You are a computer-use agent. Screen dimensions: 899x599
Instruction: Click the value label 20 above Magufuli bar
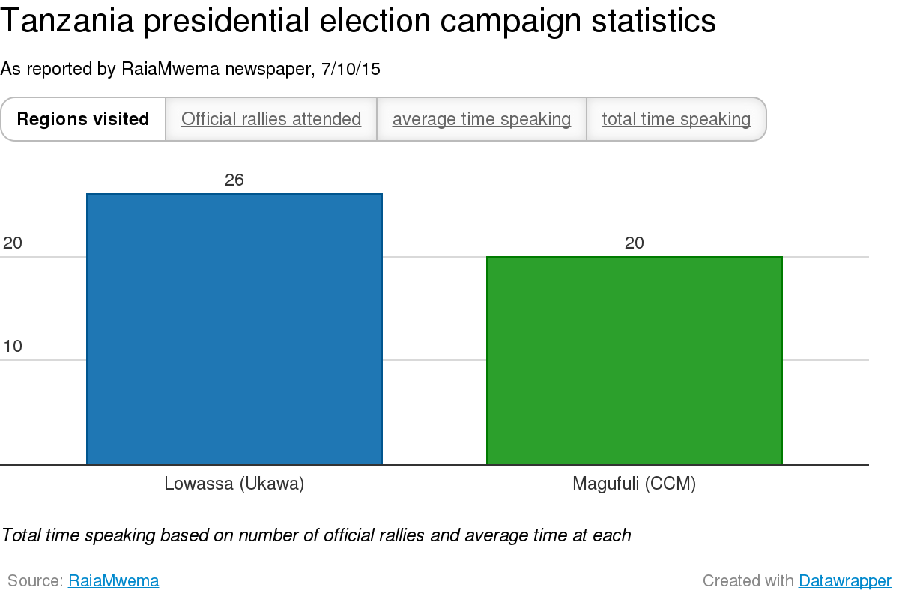click(x=635, y=243)
